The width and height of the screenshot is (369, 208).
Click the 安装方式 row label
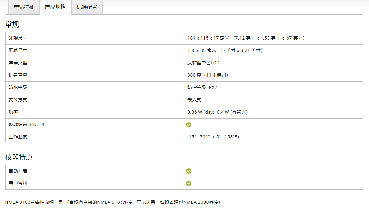[18, 100]
